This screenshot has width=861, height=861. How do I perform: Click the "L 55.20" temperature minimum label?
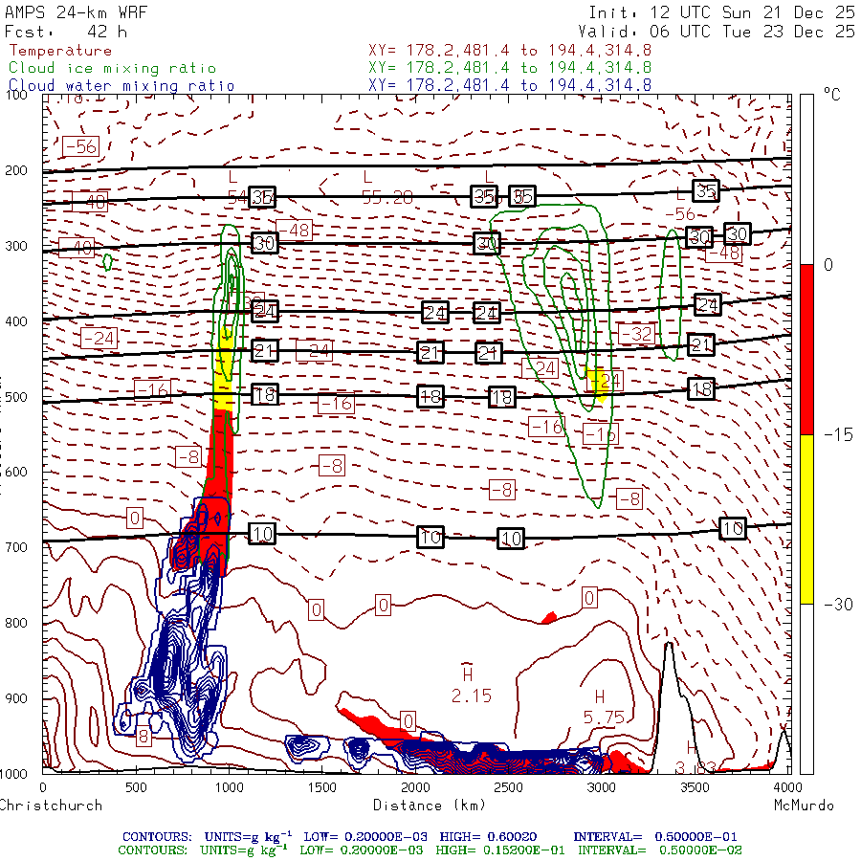(x=386, y=188)
